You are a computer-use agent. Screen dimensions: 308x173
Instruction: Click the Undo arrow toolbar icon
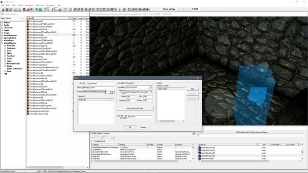tap(15, 9)
